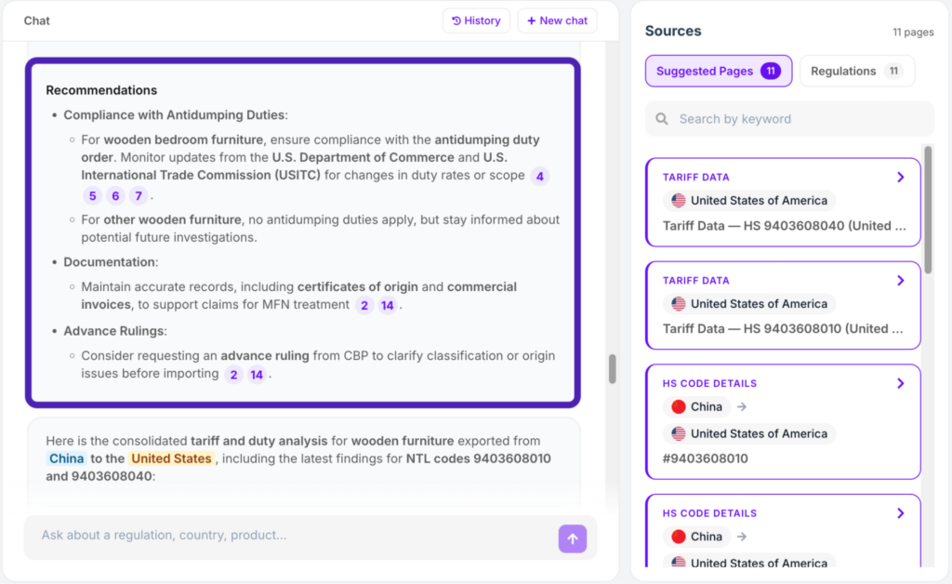The image size is (952, 584).
Task: Switch to the Regulations tab
Action: click(856, 71)
